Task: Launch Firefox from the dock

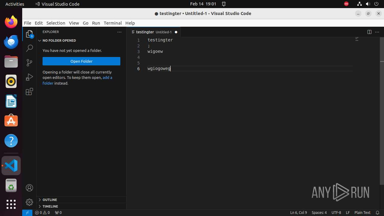Action: 11,22
